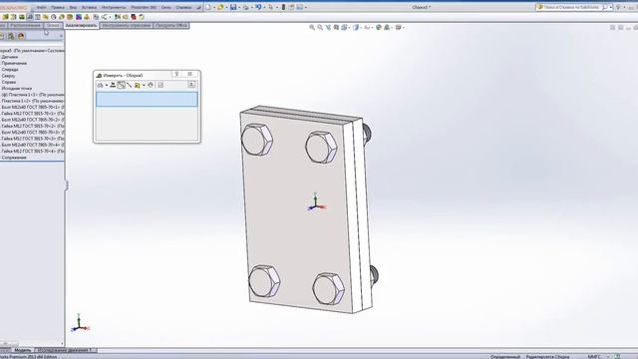Toggle point-to-point mode in Измерить dialog
This screenshot has height=359, width=638.
tap(129, 85)
